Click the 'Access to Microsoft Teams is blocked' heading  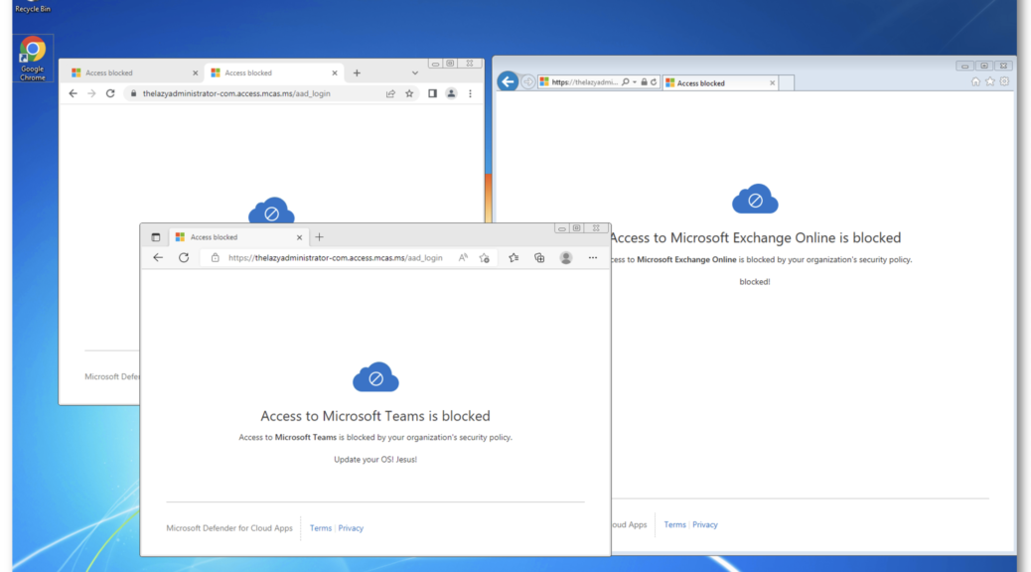tap(375, 416)
